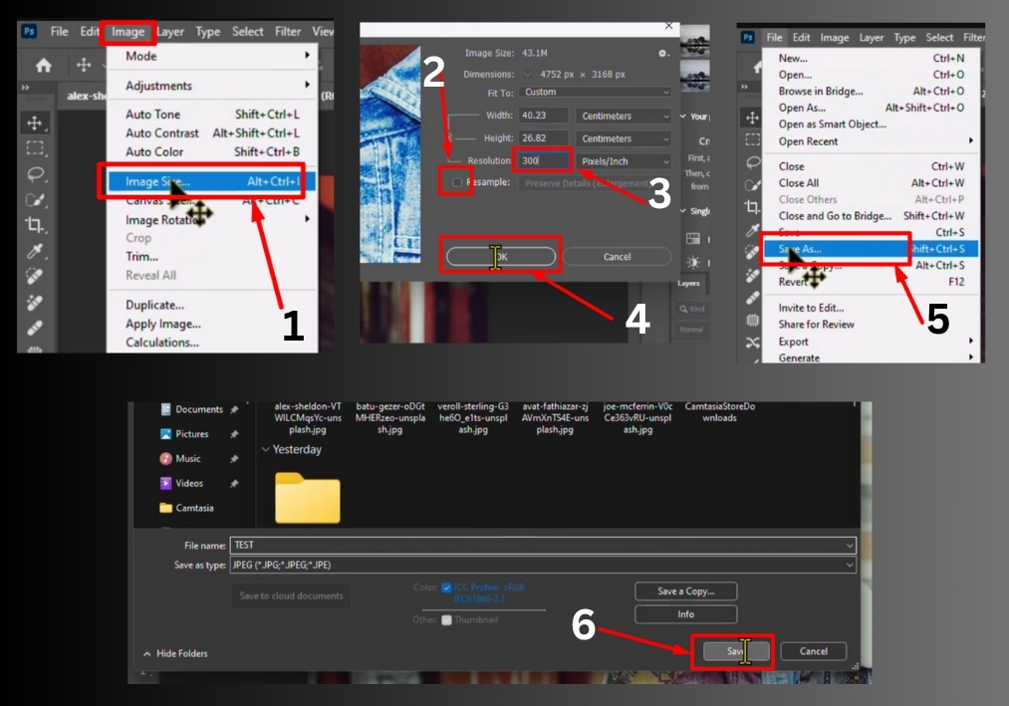Select the Lasso tool beside the Image menu
The image size is (1009, 706).
coord(35,174)
